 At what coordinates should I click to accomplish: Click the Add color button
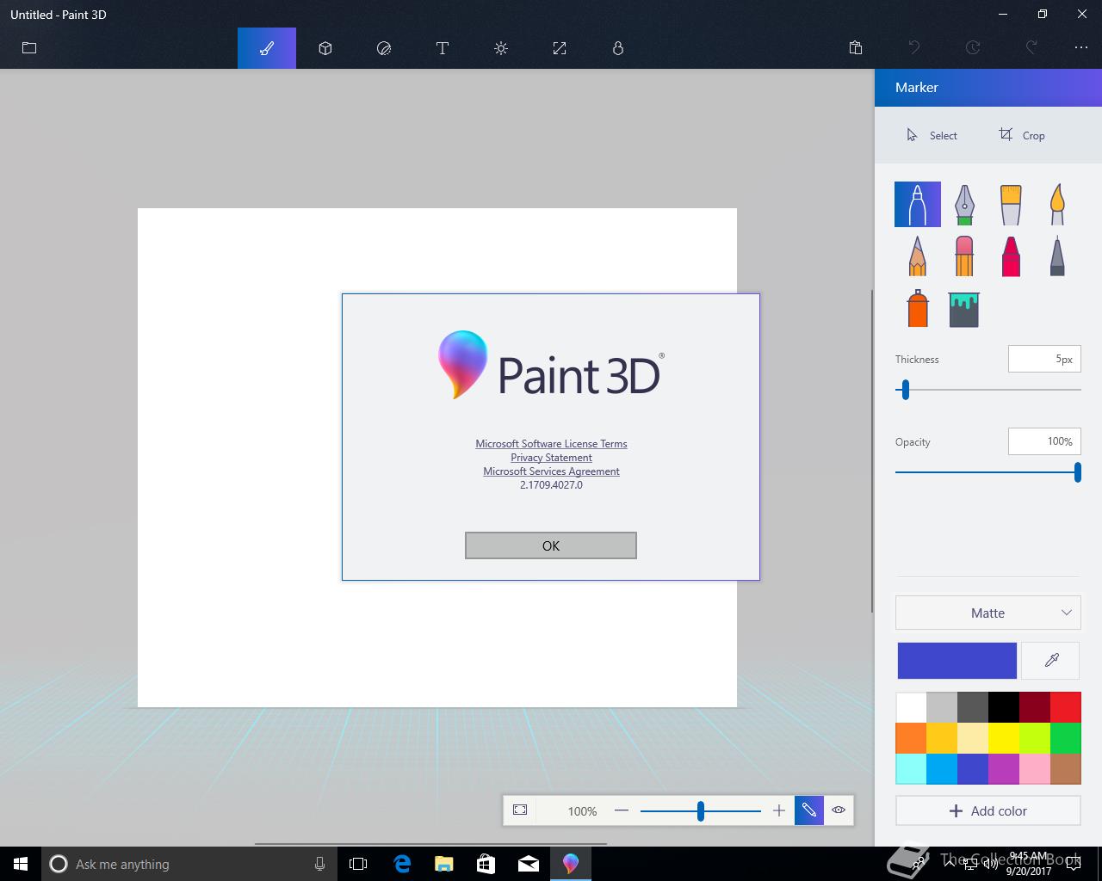tap(988, 810)
